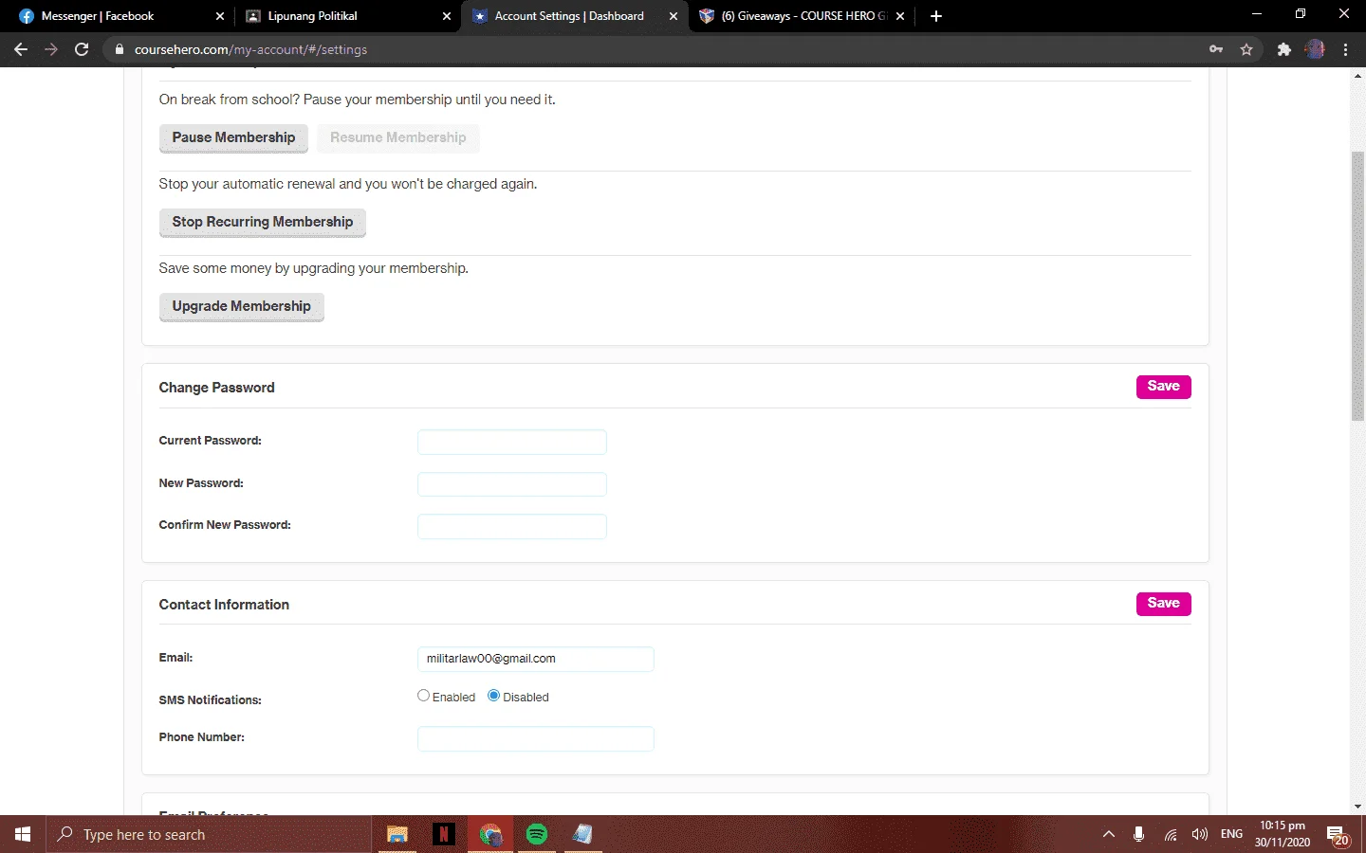Screen dimensions: 1366x853
Task: Open the clock showing 10:15 pm
Action: coord(1283,834)
